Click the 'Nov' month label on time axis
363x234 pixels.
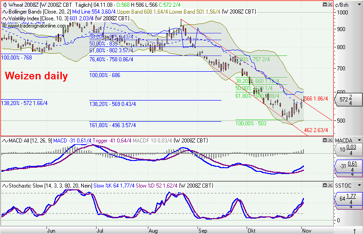pyautogui.click(x=307, y=231)
